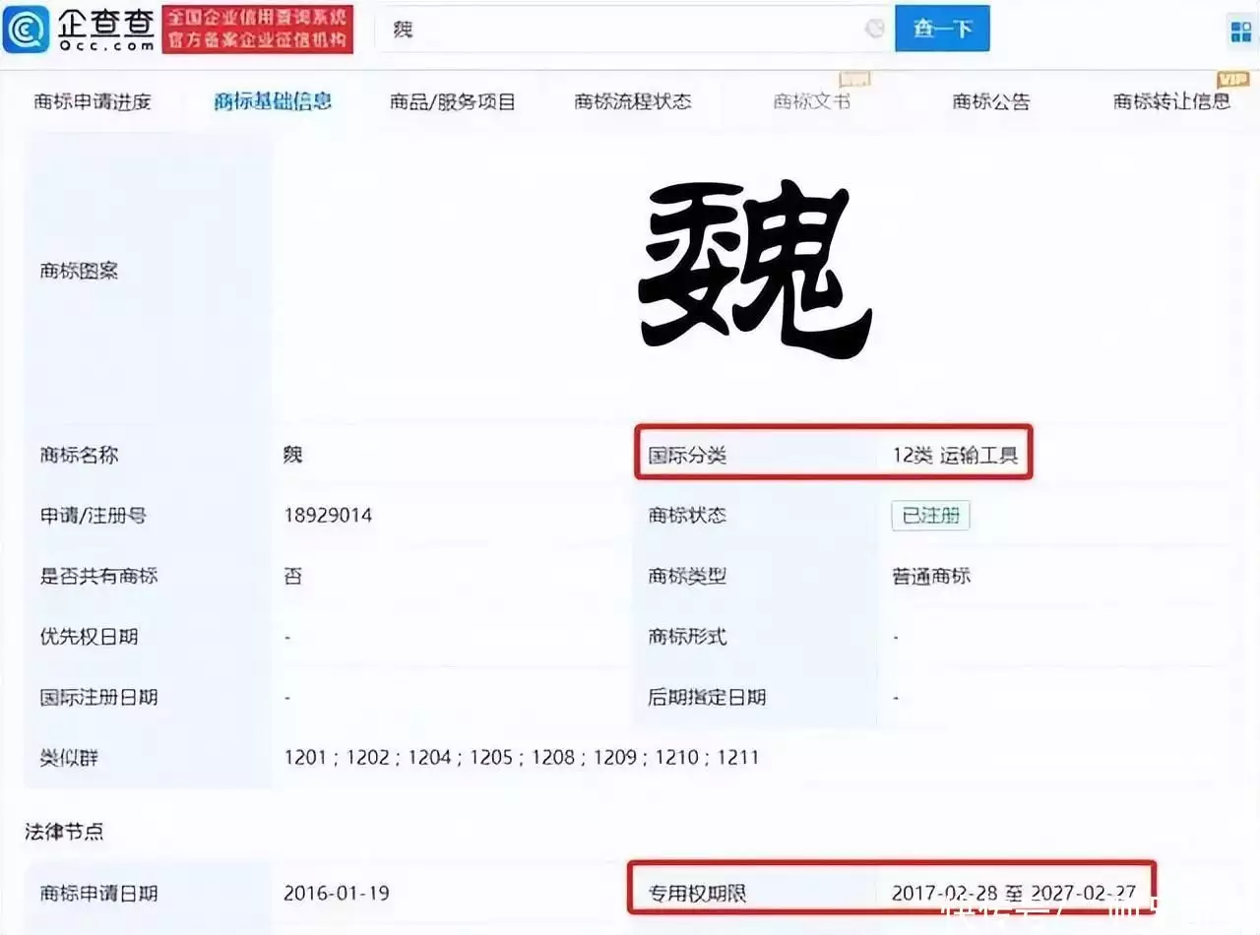Clear the search box with the X icon
Screen dimensions: 1260x935
[x=874, y=30]
